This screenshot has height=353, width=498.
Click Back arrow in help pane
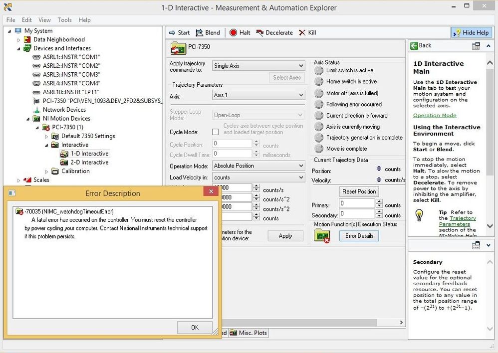414,45
